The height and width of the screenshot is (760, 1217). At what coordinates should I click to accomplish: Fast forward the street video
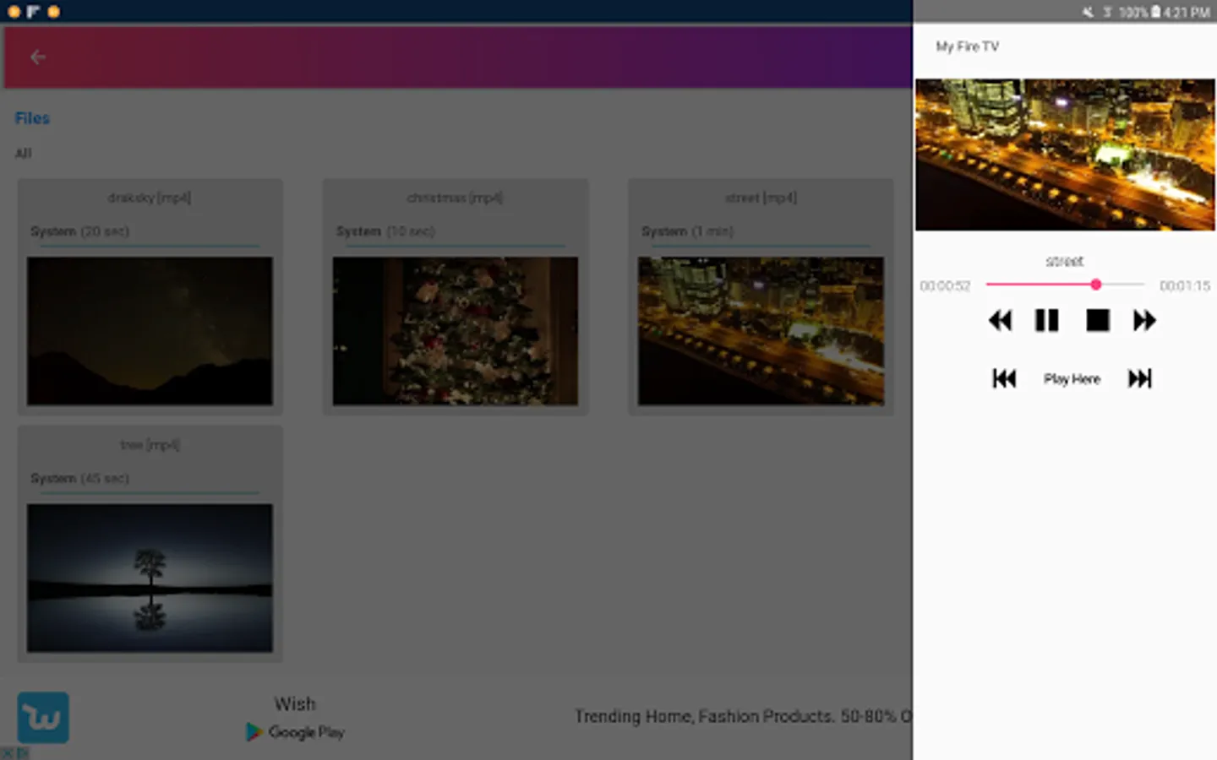(1144, 321)
